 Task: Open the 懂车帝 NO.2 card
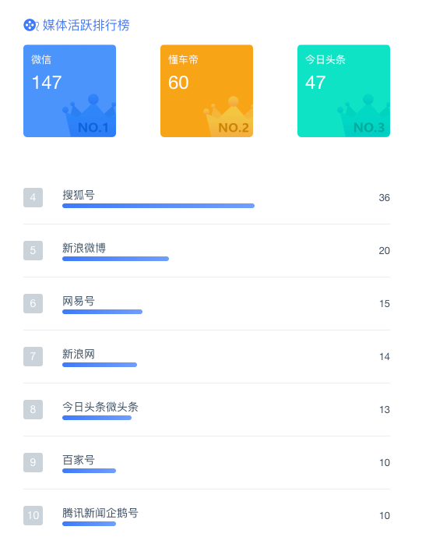[x=207, y=90]
